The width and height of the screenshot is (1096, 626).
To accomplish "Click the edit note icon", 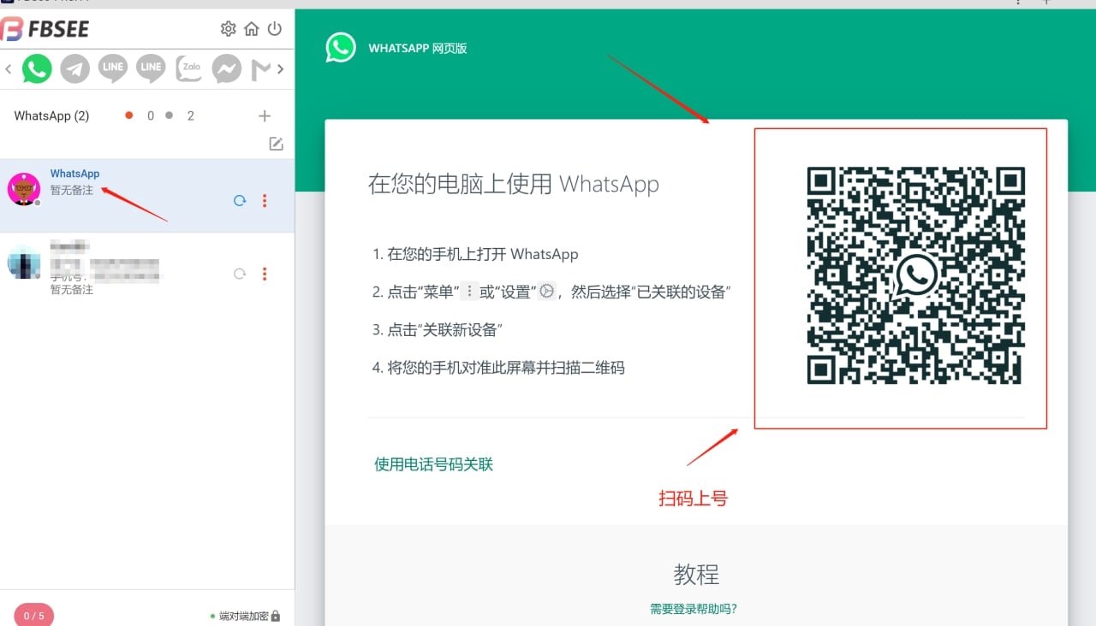I will tap(276, 144).
